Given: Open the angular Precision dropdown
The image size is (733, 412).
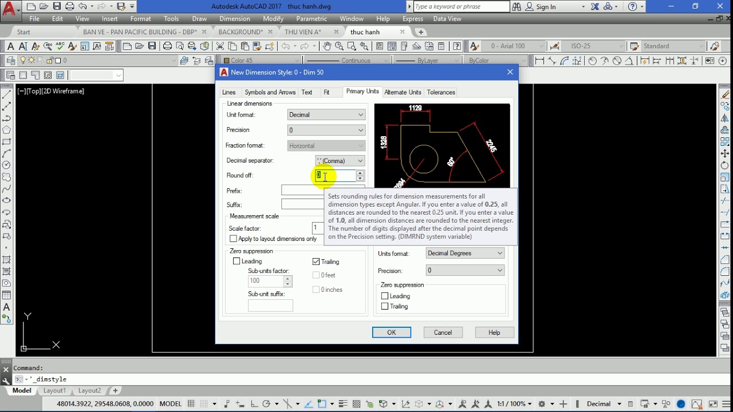Looking at the screenshot, I should click(465, 271).
